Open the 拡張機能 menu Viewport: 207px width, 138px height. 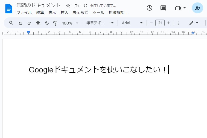pos(116,13)
